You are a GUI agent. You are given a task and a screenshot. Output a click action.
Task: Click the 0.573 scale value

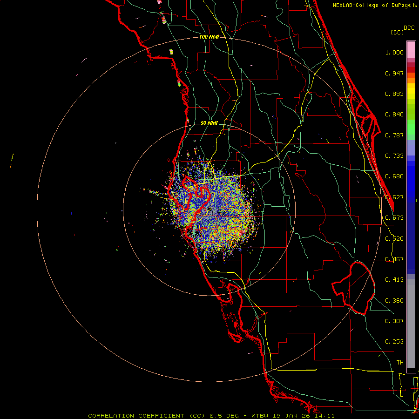tap(394, 218)
